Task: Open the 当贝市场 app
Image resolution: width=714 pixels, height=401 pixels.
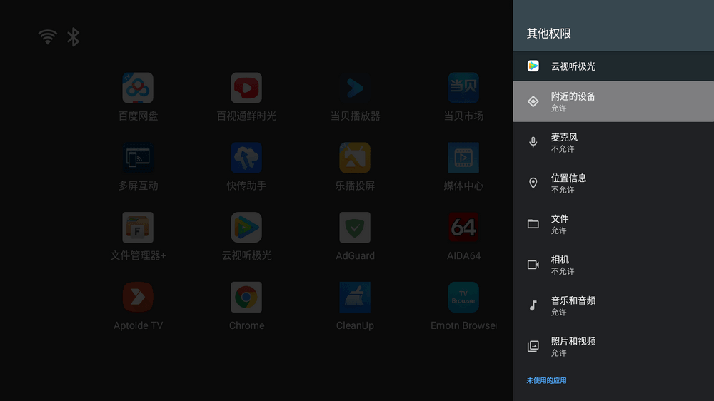Action: [463, 88]
